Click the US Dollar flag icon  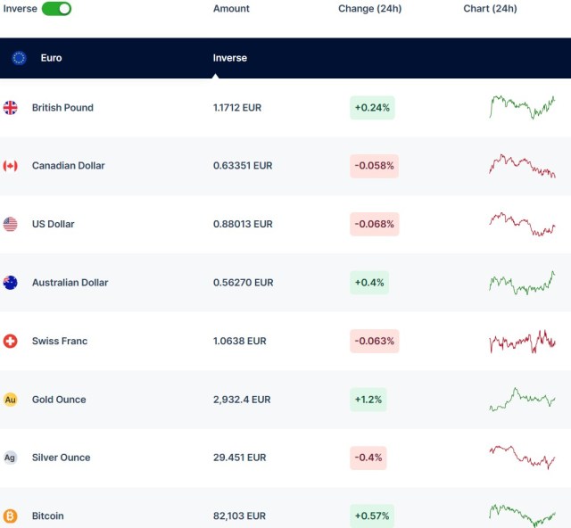coord(11,224)
